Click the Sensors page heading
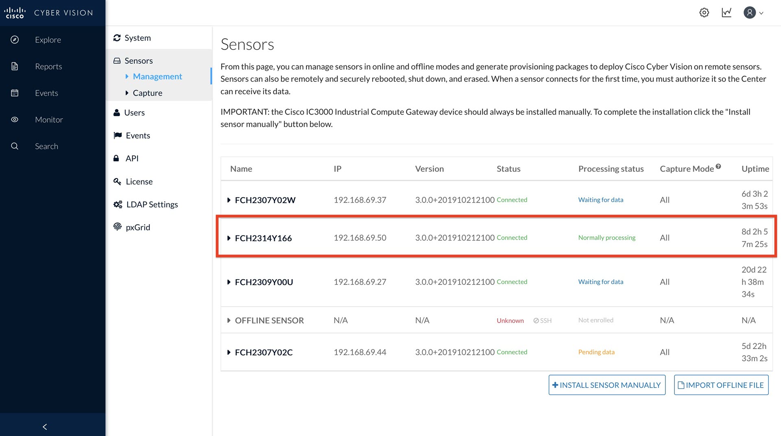This screenshot has height=436, width=781. click(247, 44)
